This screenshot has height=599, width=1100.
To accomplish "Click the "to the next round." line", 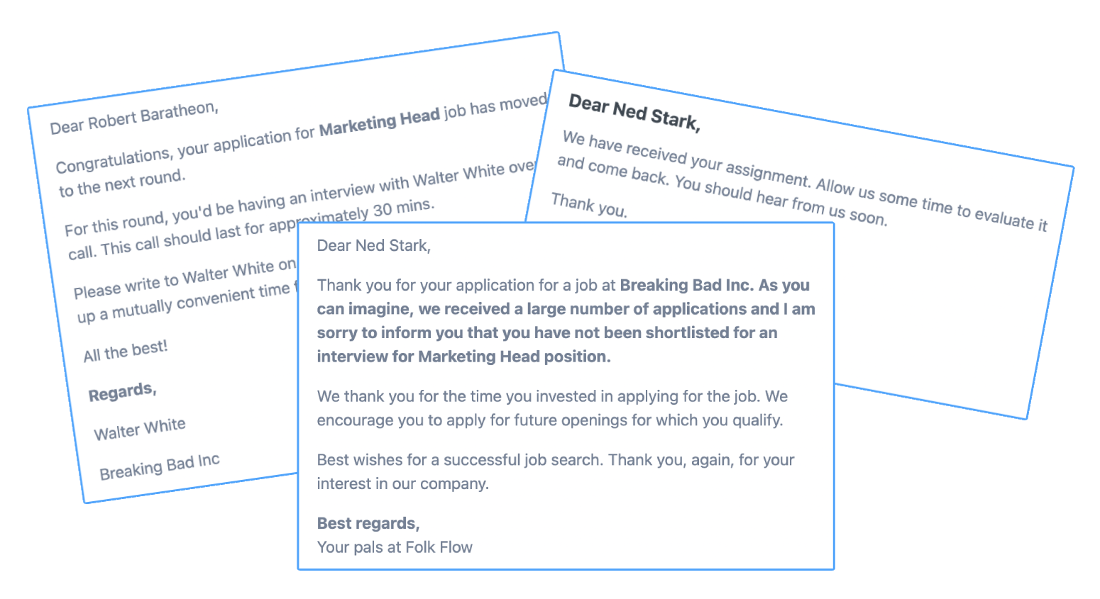I will tap(121, 183).
